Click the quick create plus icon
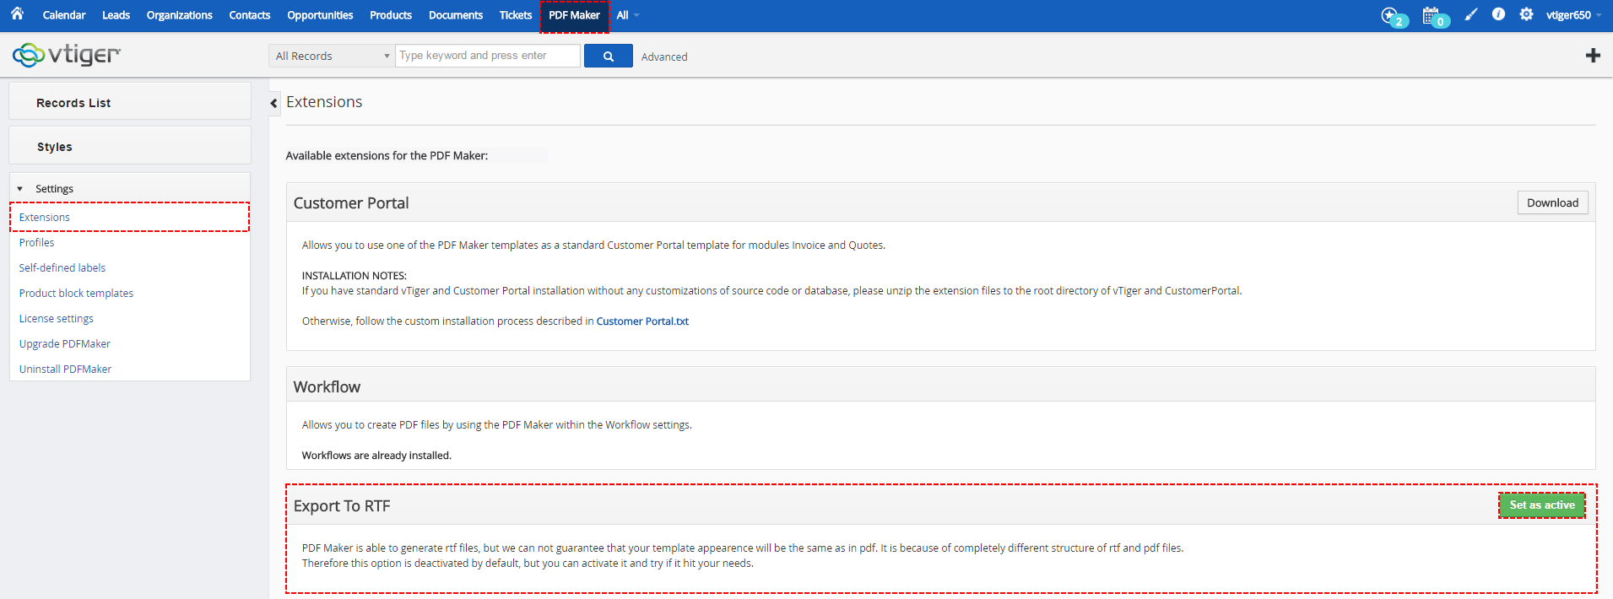1613x599 pixels. click(x=1593, y=55)
